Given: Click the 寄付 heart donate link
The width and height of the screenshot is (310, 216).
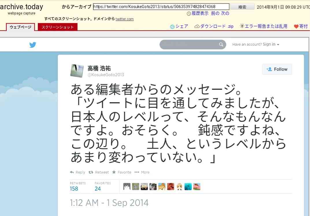Looking at the screenshot, I should click(x=301, y=26).
